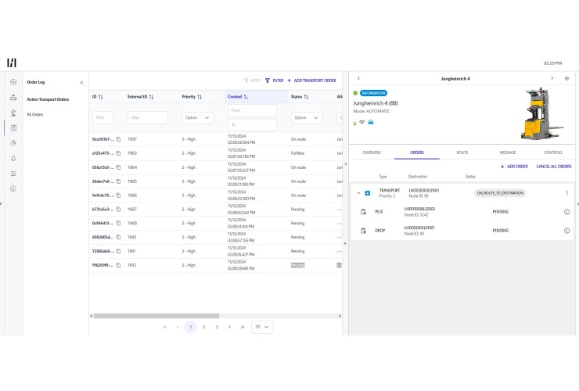Sort table by Created column
The width and height of the screenshot is (579, 391).
[246, 97]
